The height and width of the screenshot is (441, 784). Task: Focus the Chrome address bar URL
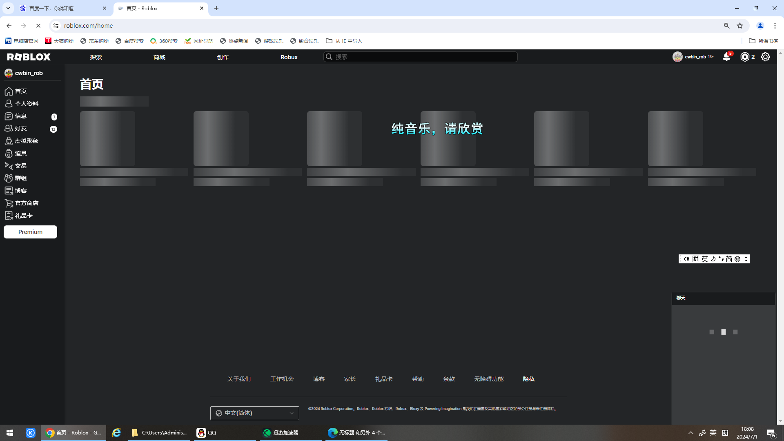[88, 26]
